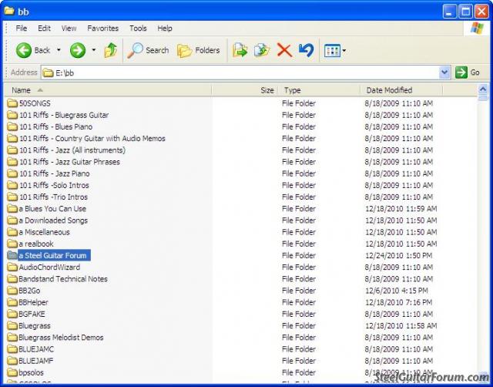Expand the Back button history arrow
This screenshot has height=387, width=493.
(x=59, y=50)
